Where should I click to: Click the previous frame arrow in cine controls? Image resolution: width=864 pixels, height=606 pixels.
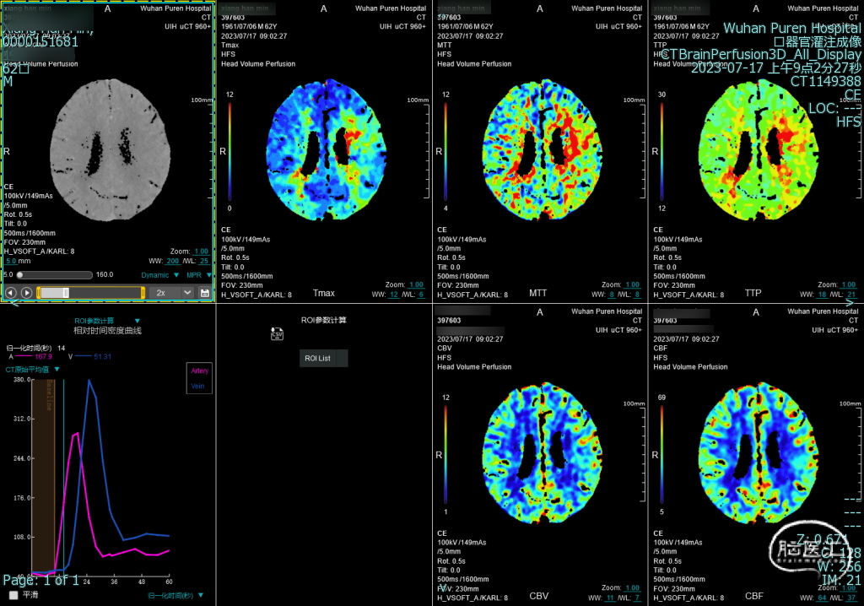pos(10,293)
